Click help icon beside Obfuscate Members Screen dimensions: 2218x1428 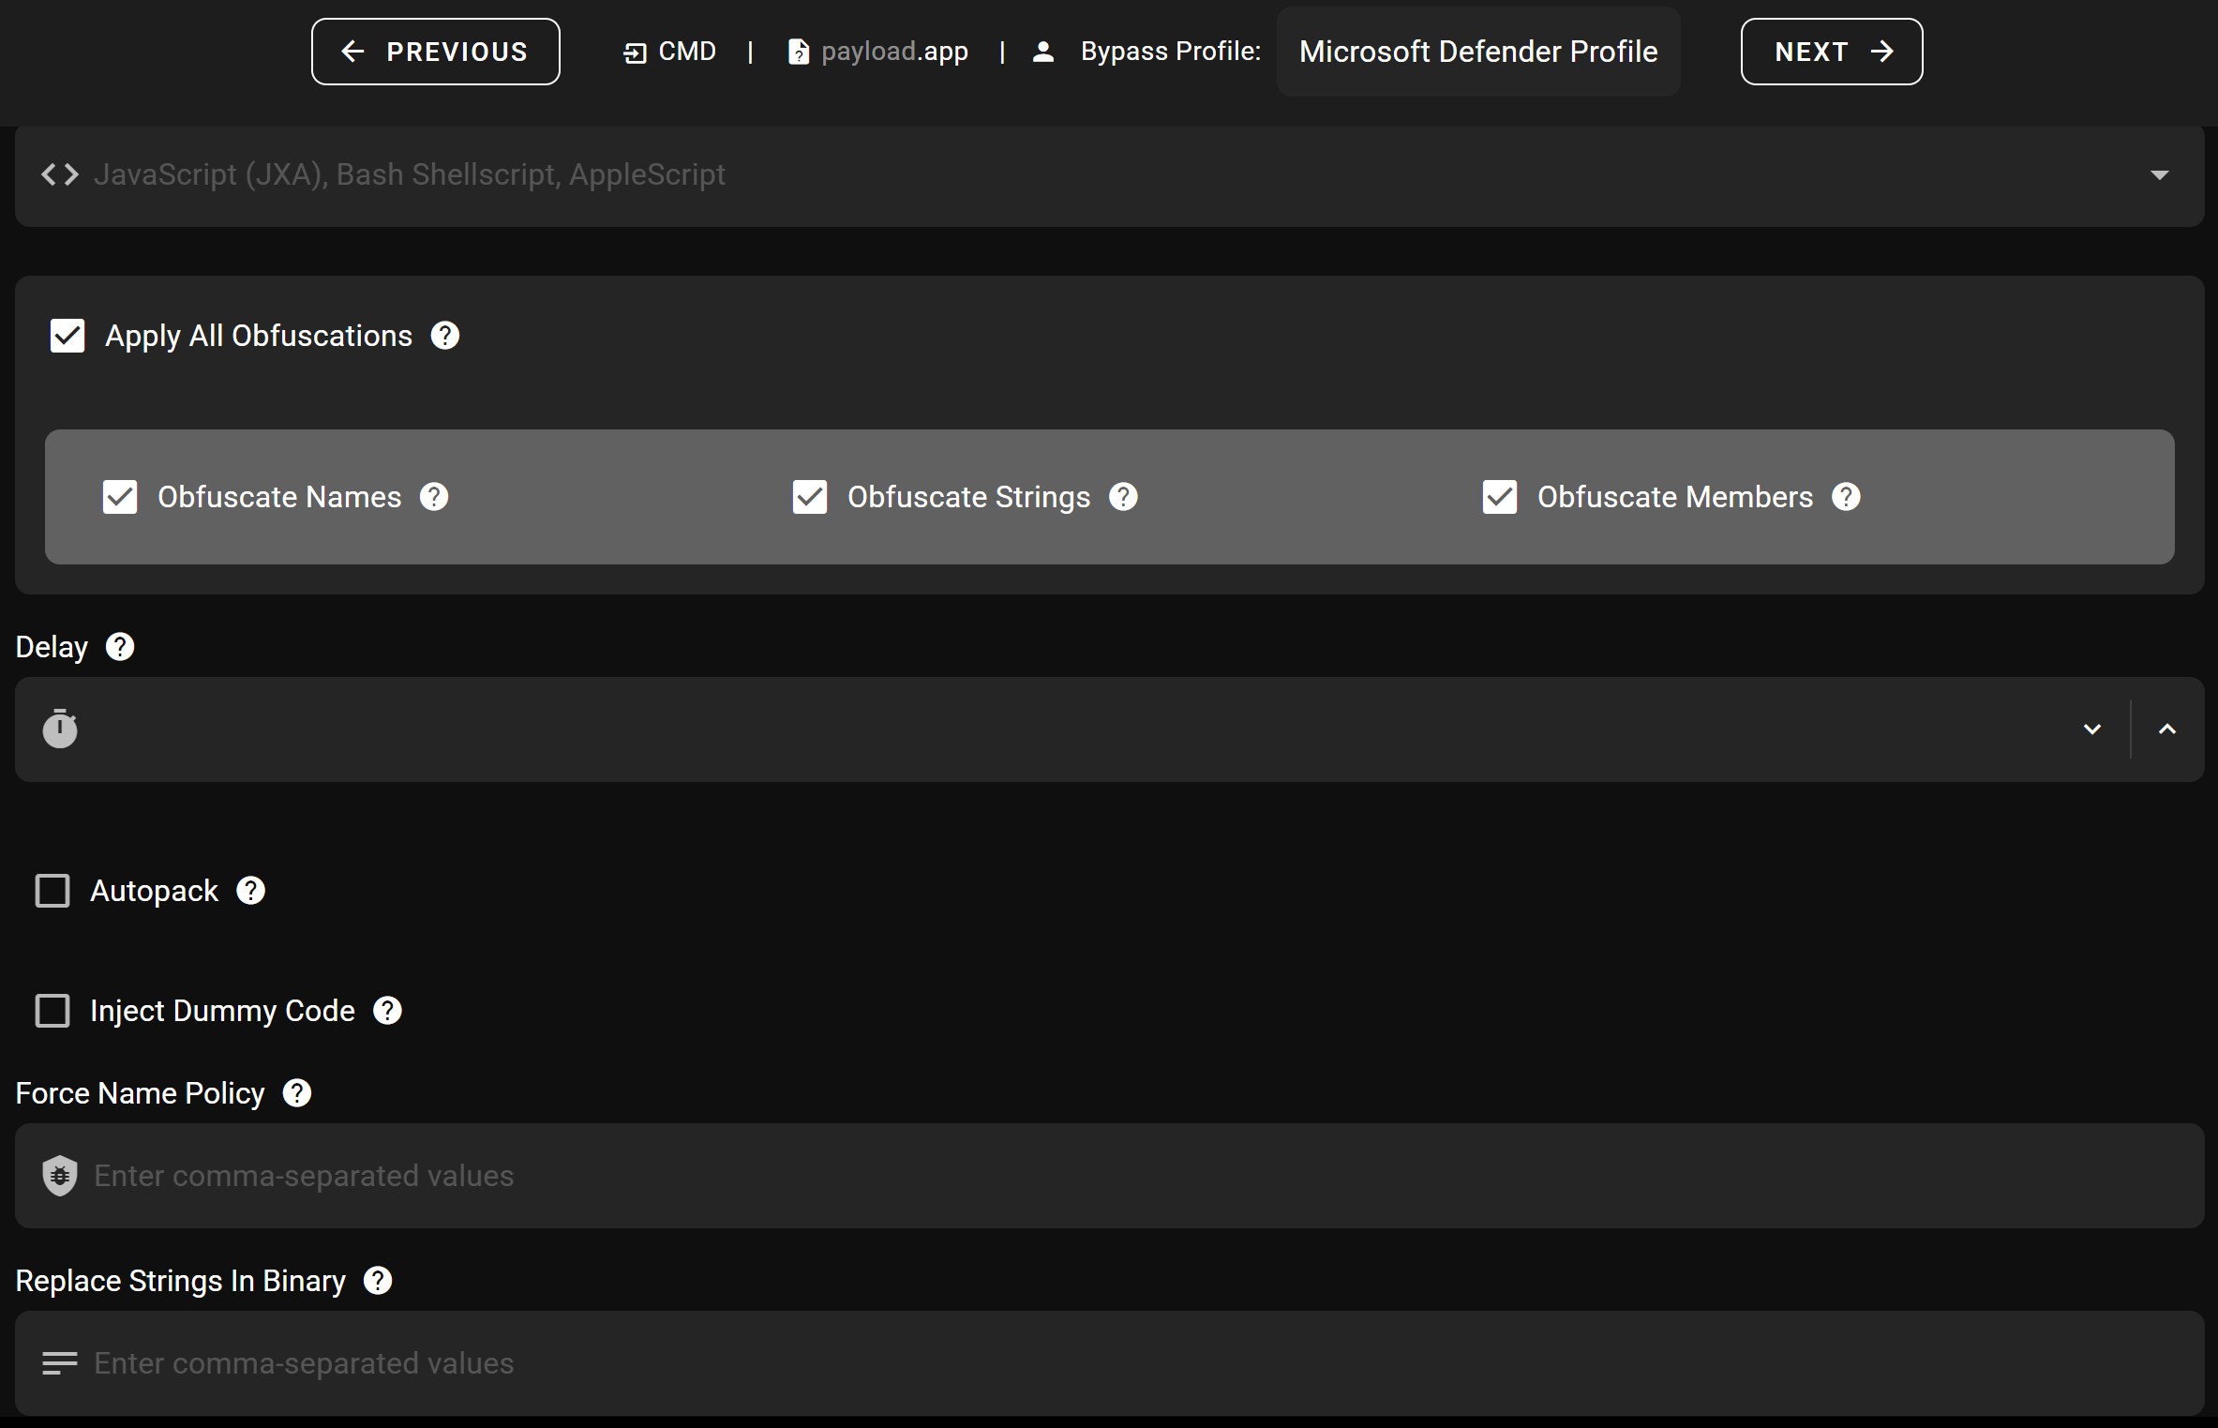tap(1846, 497)
